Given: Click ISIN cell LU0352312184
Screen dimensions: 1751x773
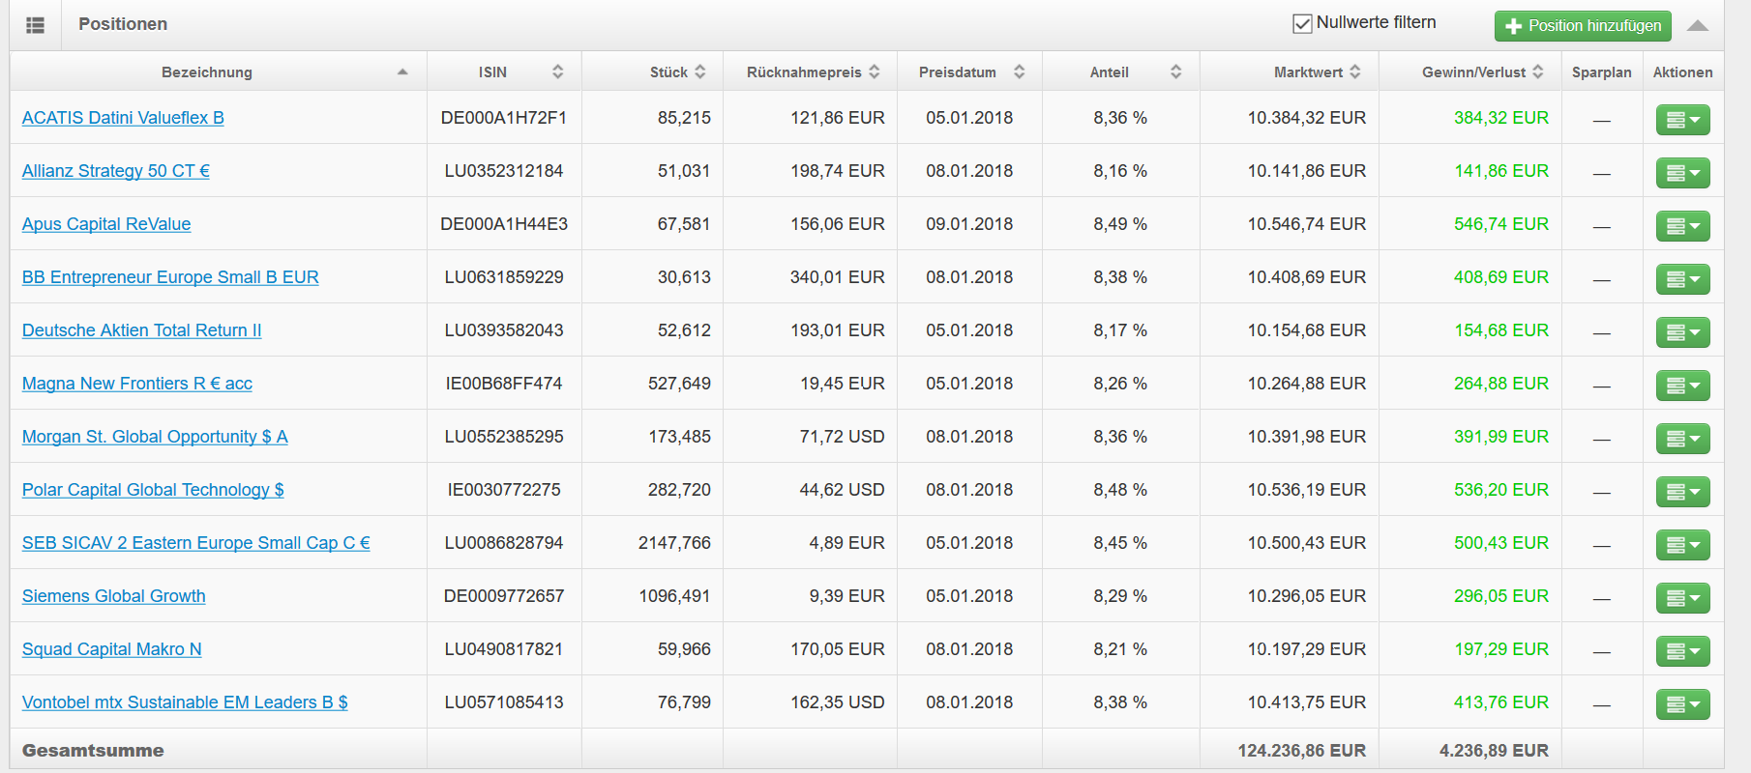Looking at the screenshot, I should [504, 171].
